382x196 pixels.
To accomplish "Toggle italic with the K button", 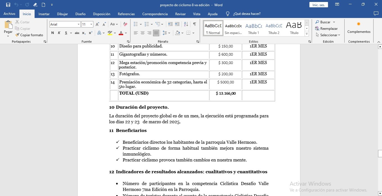I will pyautogui.click(x=59, y=33).
